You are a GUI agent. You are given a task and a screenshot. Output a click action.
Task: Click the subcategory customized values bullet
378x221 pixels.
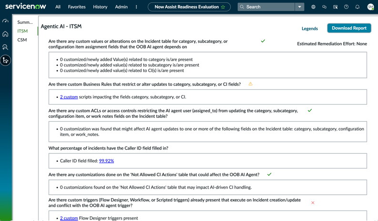[x=130, y=65]
